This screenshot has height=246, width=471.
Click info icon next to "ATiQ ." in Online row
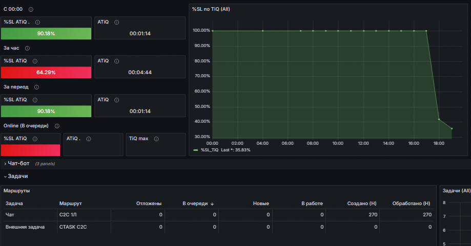(89, 139)
